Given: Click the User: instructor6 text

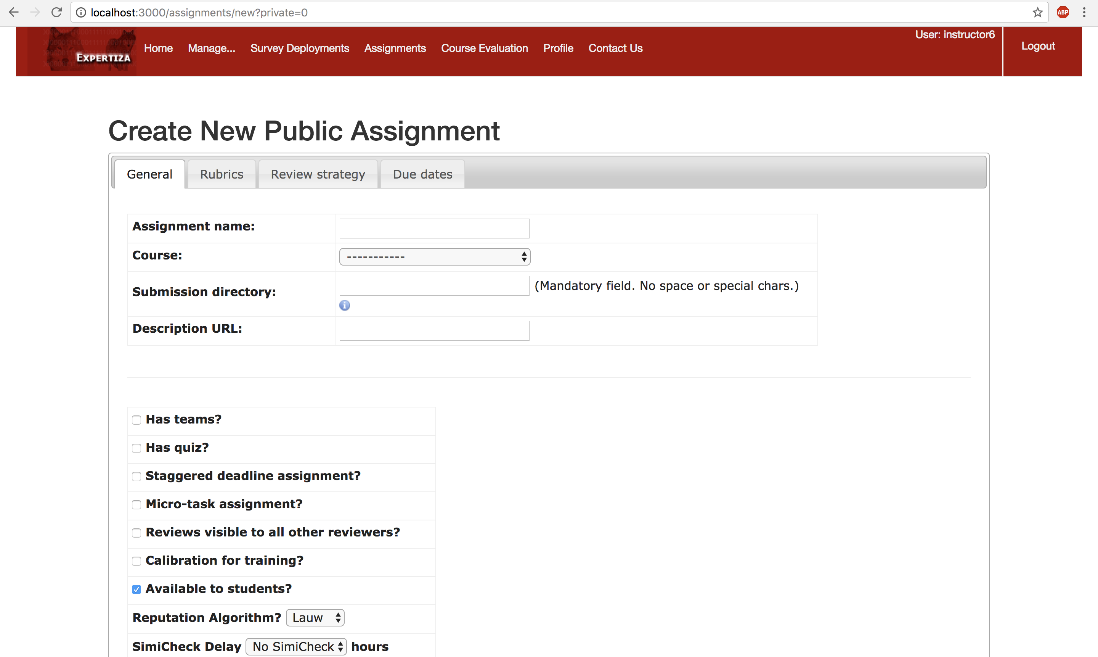Looking at the screenshot, I should (955, 35).
